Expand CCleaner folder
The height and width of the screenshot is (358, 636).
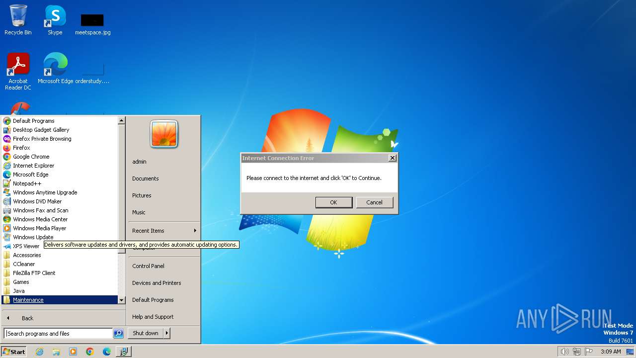60,264
